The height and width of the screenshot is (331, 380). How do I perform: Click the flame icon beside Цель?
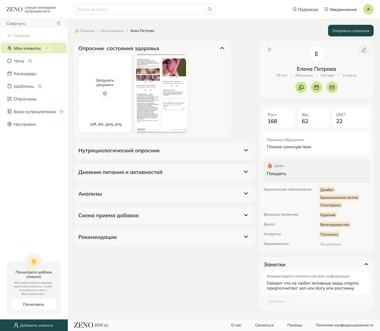(x=270, y=165)
